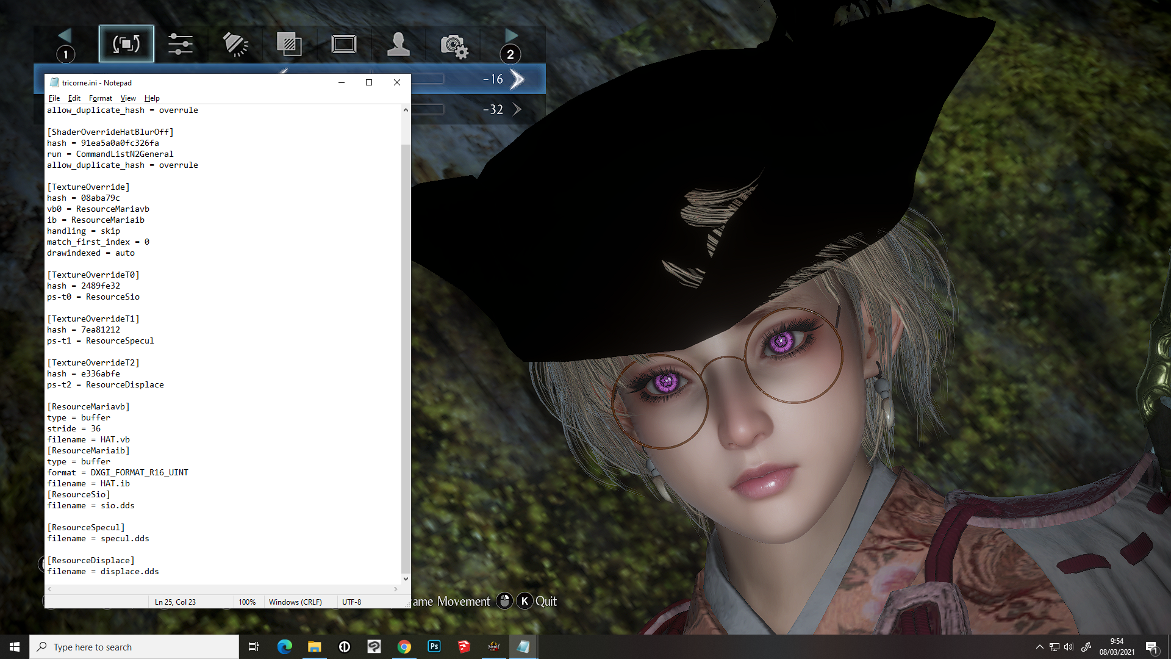
Task: Click the 'drawindexed = auto' line
Action: (x=91, y=253)
